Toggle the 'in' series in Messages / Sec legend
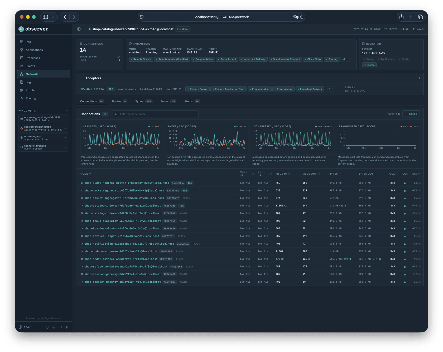The width and height of the screenshot is (443, 352). (x=151, y=127)
